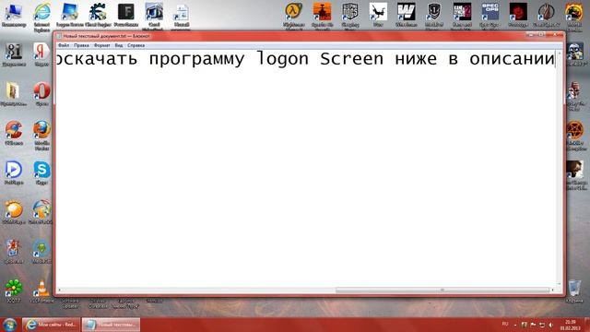Click the left arrow of horizontal scrollbar
The image size is (590, 332).
point(59,290)
